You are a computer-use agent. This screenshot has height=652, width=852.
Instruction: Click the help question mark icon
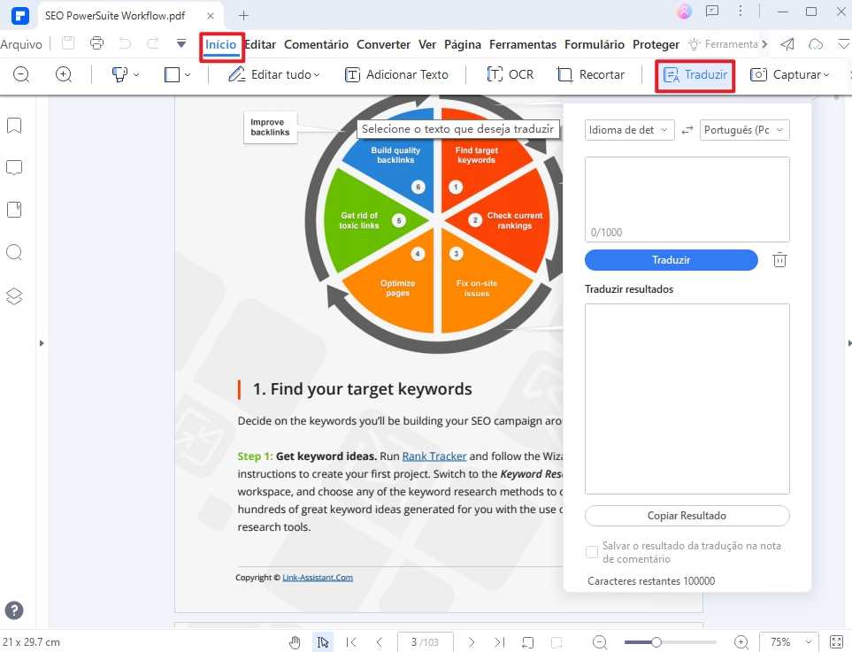click(14, 610)
